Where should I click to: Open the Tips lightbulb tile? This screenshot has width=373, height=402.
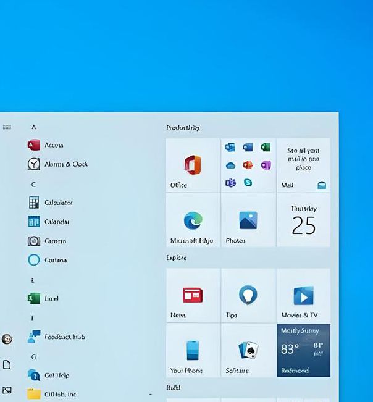248,295
